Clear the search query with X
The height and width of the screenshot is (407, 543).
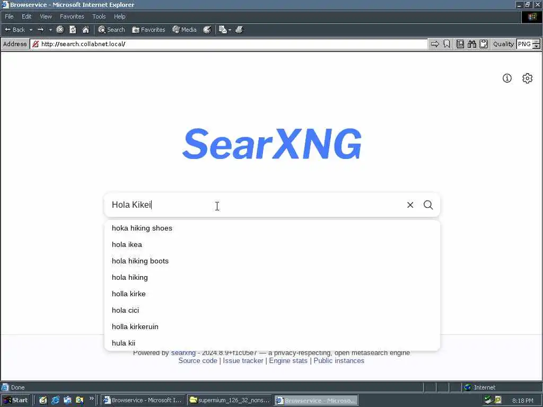click(410, 205)
